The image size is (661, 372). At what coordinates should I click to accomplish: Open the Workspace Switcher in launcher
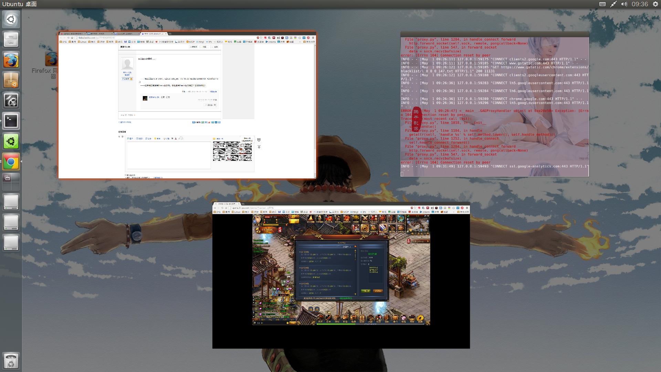tap(11, 182)
